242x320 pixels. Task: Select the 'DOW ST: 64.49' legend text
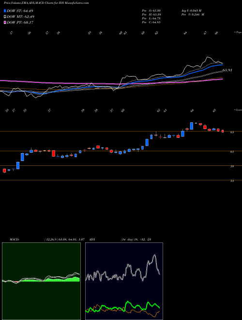pyautogui.click(x=20, y=11)
